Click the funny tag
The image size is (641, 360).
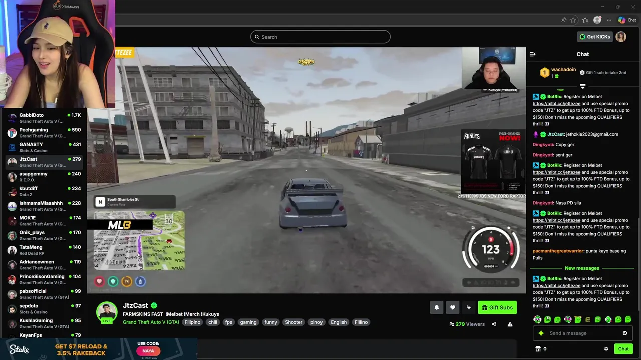pos(271,322)
